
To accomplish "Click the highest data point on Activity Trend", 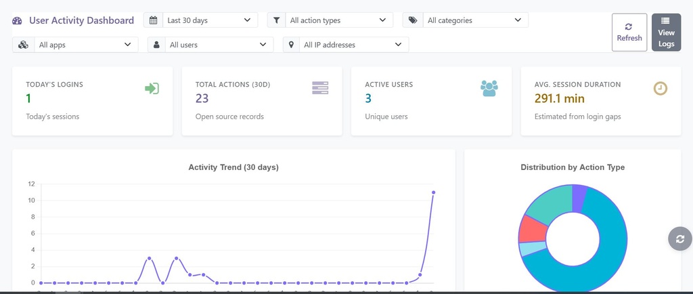I will click(x=434, y=192).
